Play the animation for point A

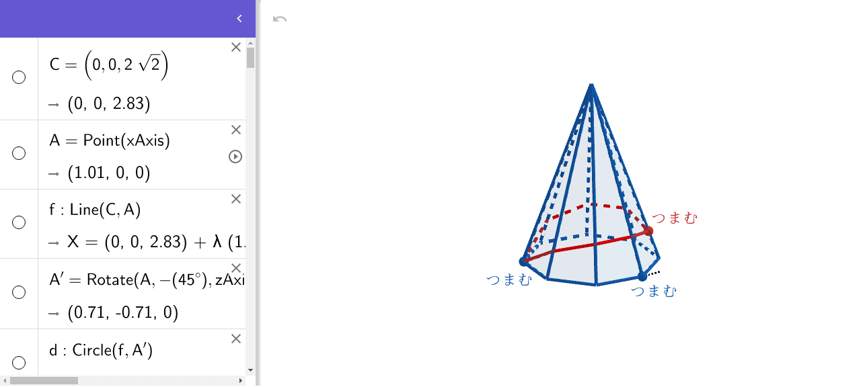pyautogui.click(x=235, y=157)
